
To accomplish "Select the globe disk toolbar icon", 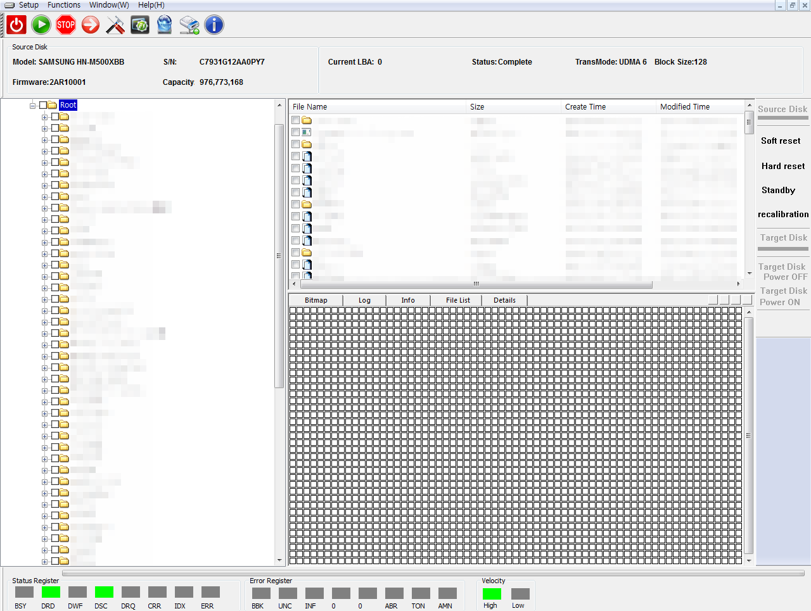I will (x=164, y=25).
